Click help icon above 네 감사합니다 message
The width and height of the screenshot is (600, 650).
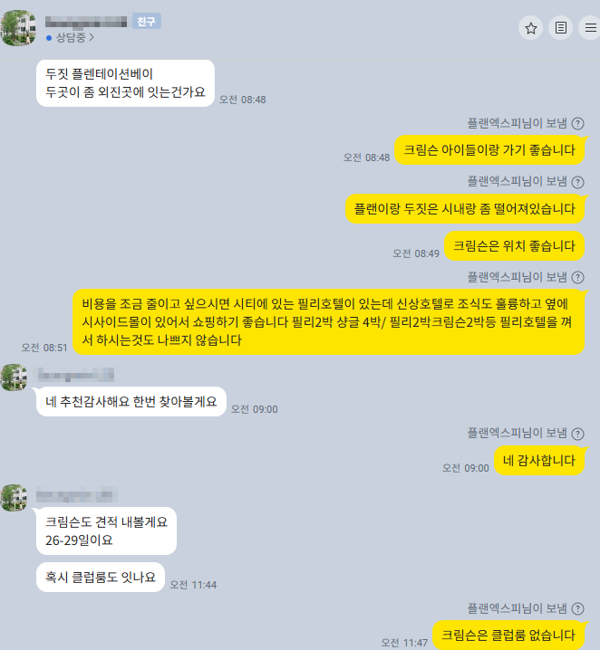[577, 434]
